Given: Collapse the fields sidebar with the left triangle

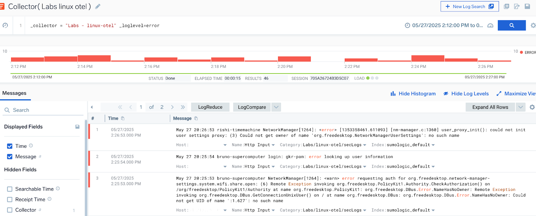Looking at the screenshot, I should (x=92, y=107).
